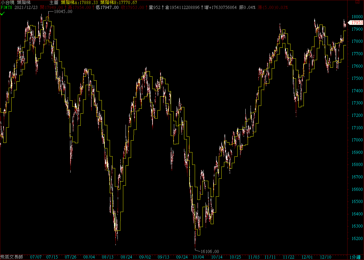364x260 pixels.
Task: Click the 增+17630756864 value
Action: 220,7
